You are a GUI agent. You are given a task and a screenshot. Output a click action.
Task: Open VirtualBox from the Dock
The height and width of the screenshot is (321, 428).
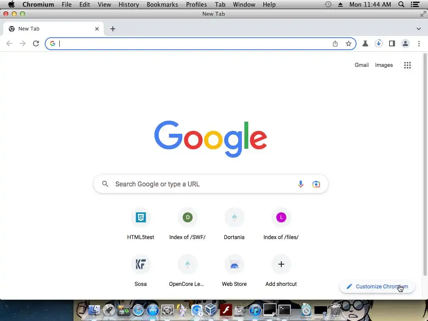(211, 310)
